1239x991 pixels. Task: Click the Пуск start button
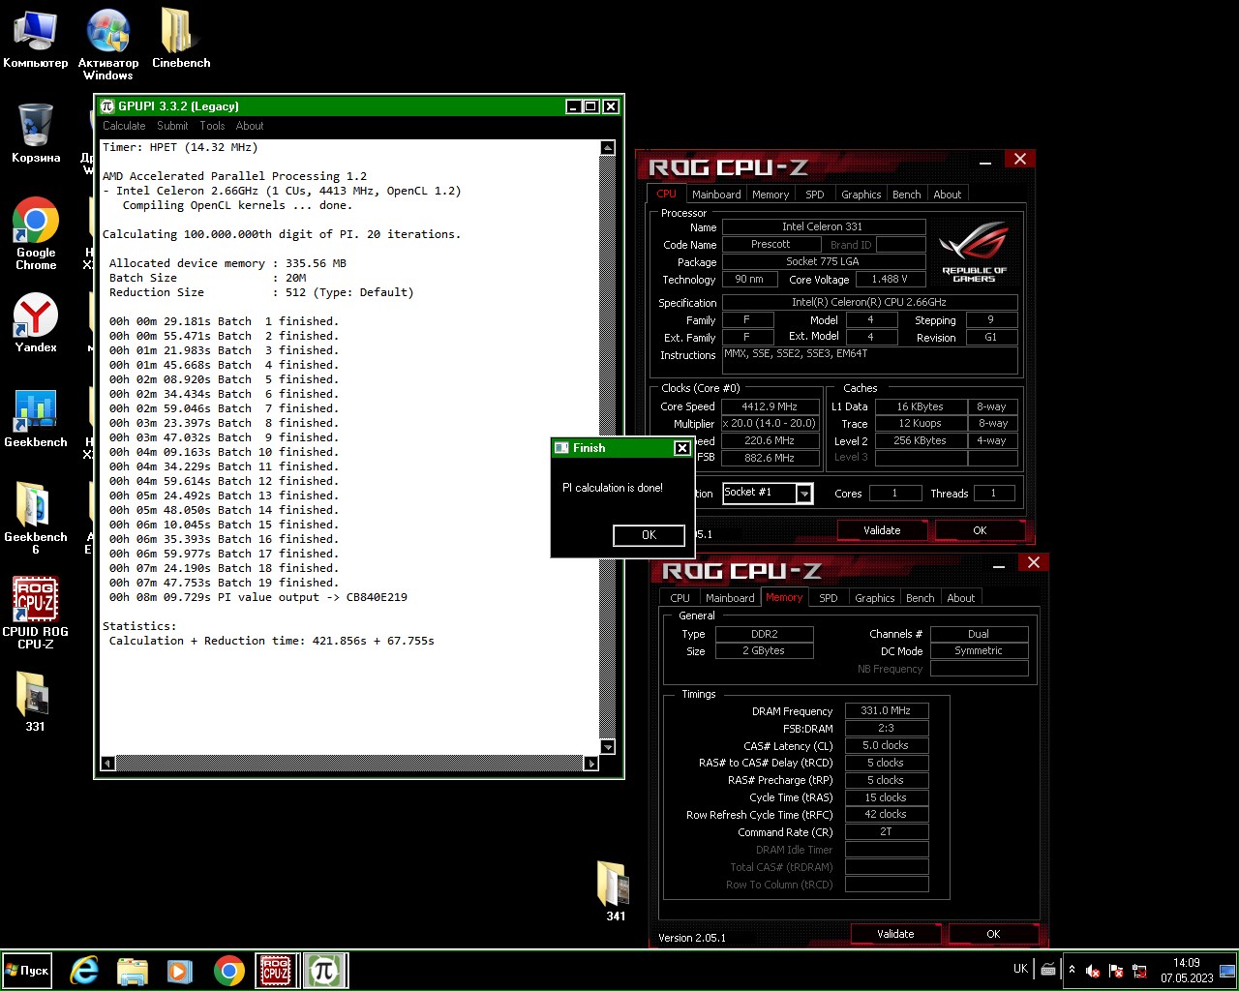pyautogui.click(x=27, y=971)
